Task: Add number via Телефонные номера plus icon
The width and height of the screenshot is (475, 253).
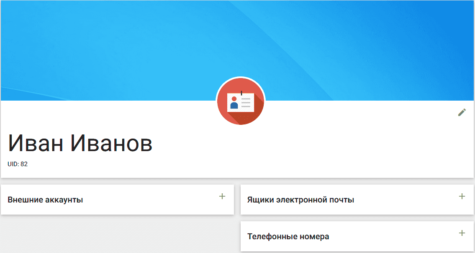Action: click(x=462, y=233)
